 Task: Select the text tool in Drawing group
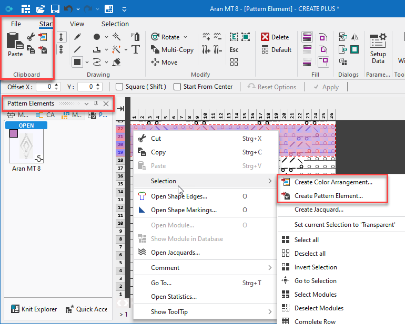pos(136,49)
